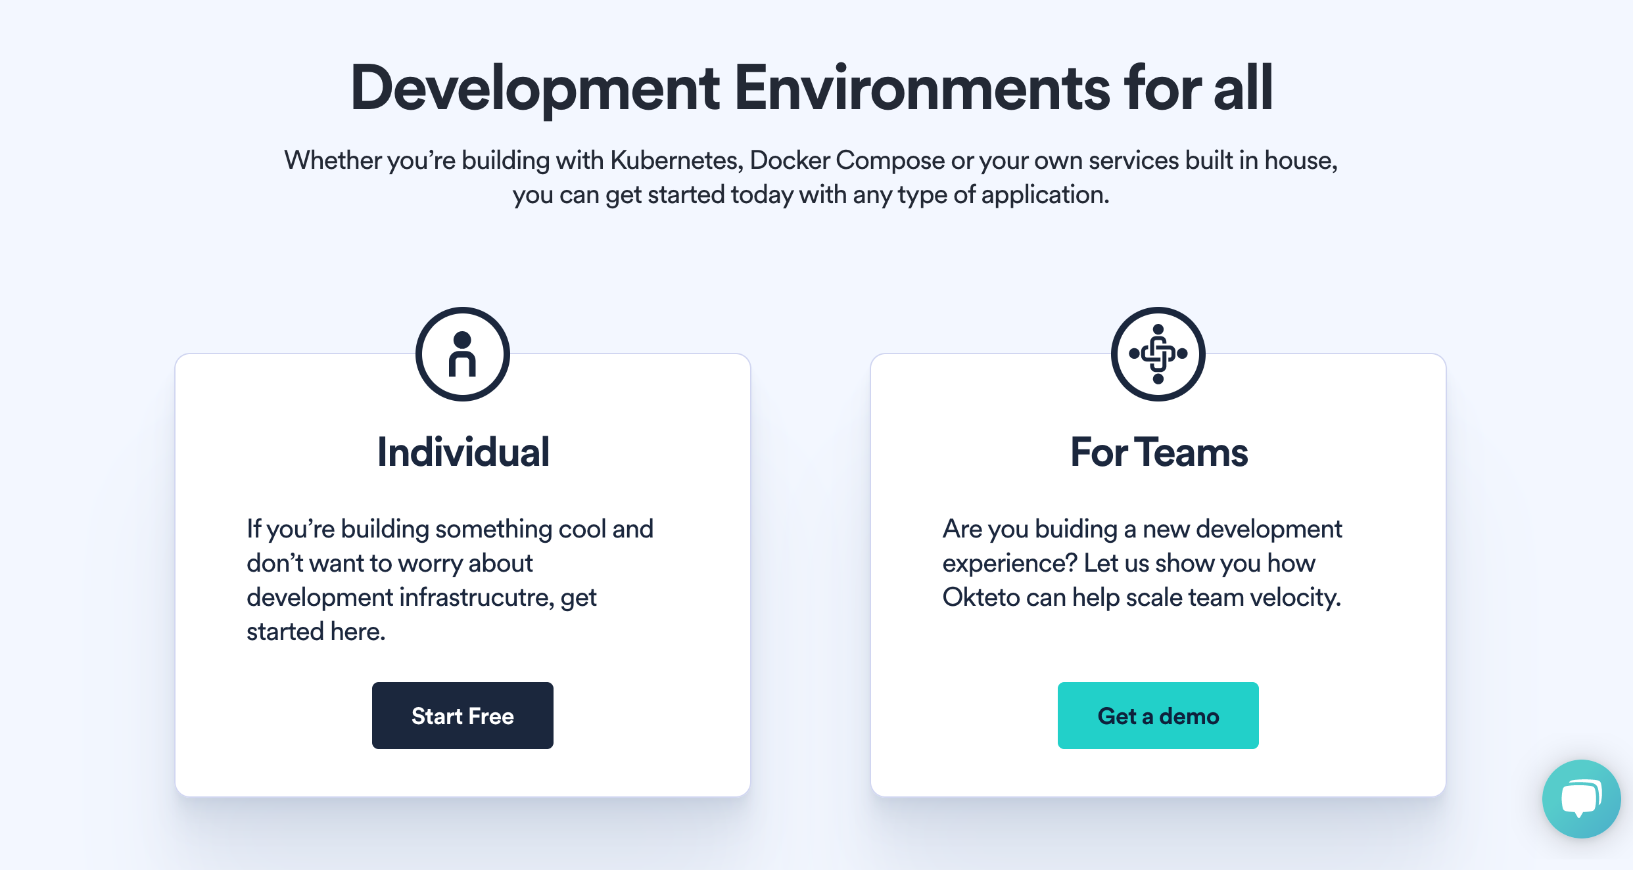Click 'don't want to worry about' line
The width and height of the screenshot is (1633, 870).
tap(389, 563)
